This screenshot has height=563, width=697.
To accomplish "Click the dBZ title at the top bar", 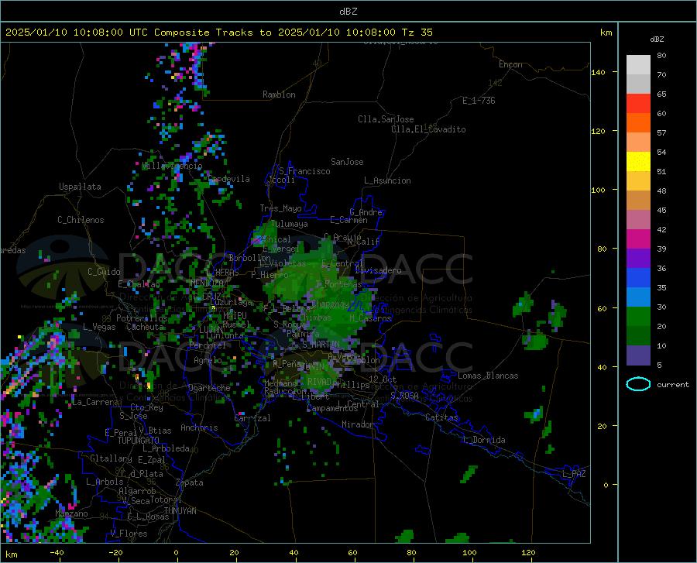I will point(348,12).
